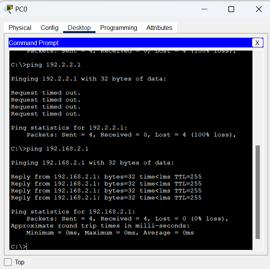This screenshot has height=269, width=270.
Task: Maximize the PC0 window
Action: point(231,9)
